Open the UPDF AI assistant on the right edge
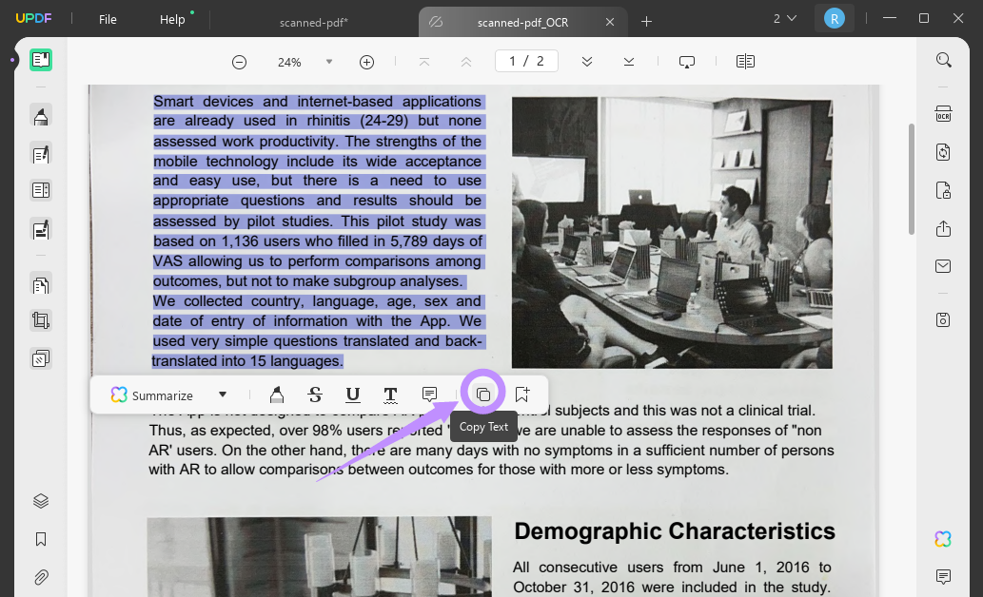Image resolution: width=983 pixels, height=597 pixels. coord(942,539)
